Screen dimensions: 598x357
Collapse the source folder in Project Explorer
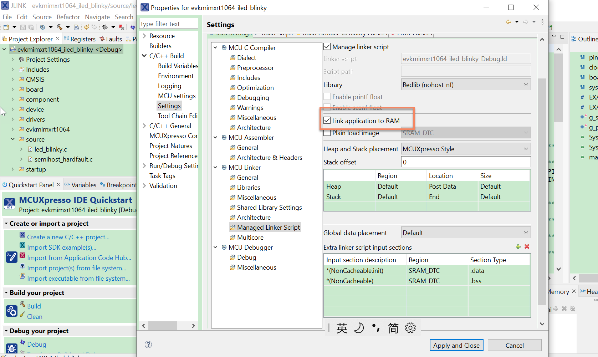(x=13, y=139)
